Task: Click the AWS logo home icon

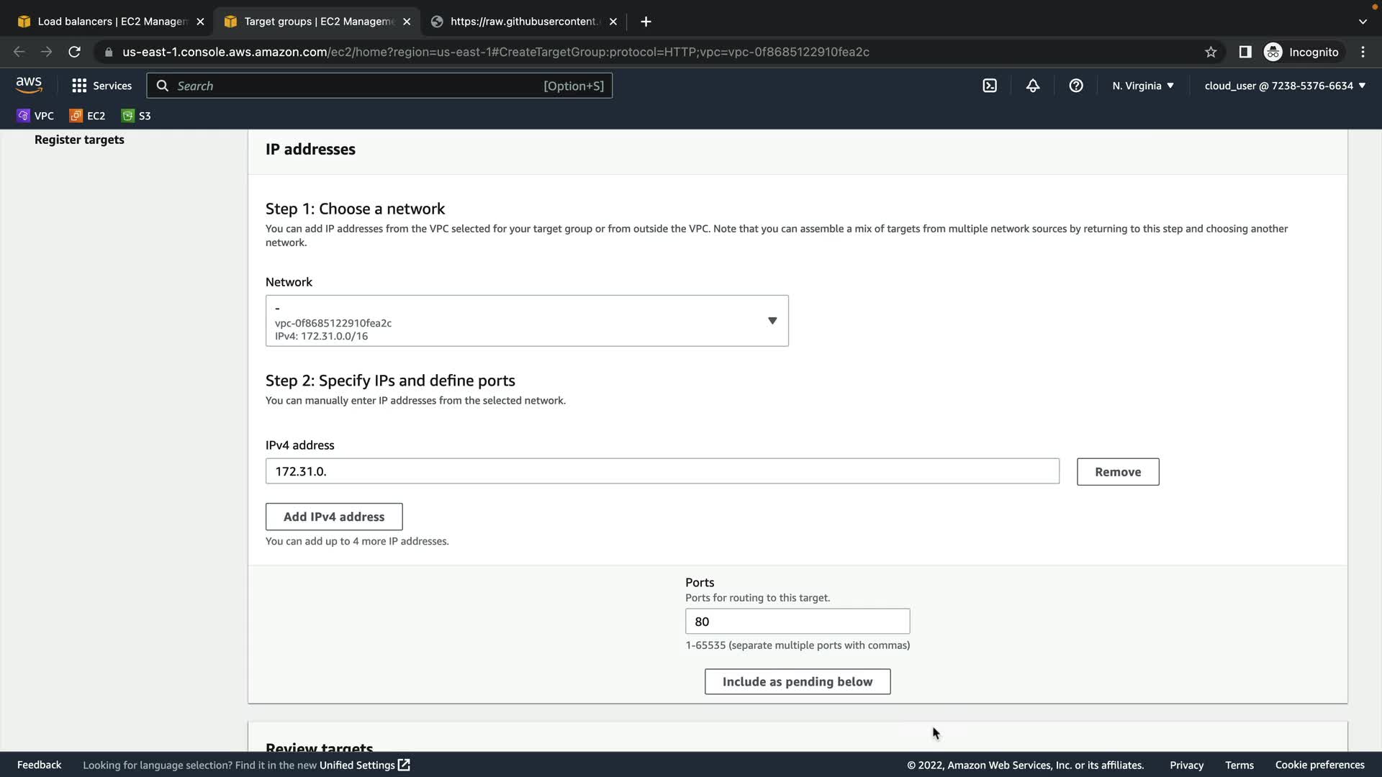Action: coord(29,85)
